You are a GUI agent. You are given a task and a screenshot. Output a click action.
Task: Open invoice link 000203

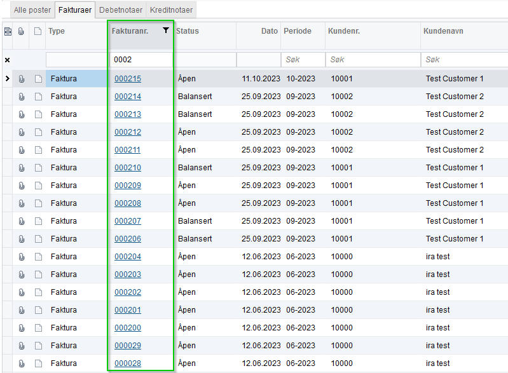click(128, 275)
